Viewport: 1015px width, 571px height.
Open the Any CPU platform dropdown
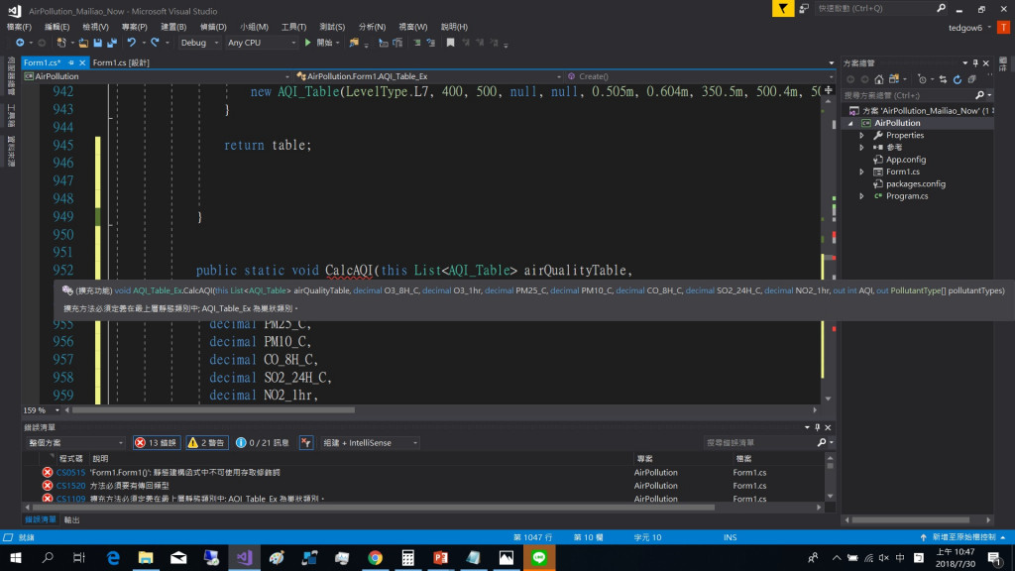(261, 43)
